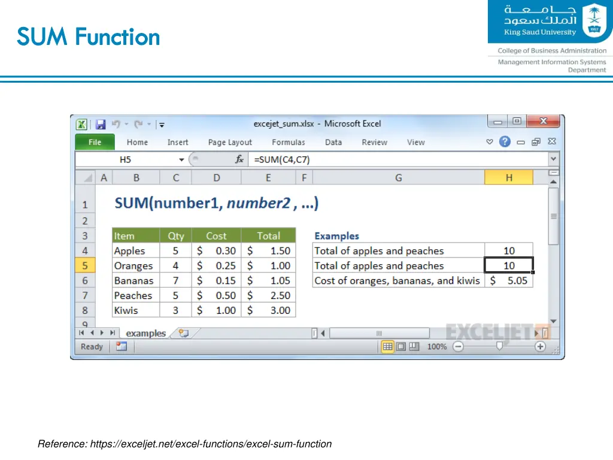The height and width of the screenshot is (460, 613).
Task: Switch to Page Layout view button
Action: 400,347
